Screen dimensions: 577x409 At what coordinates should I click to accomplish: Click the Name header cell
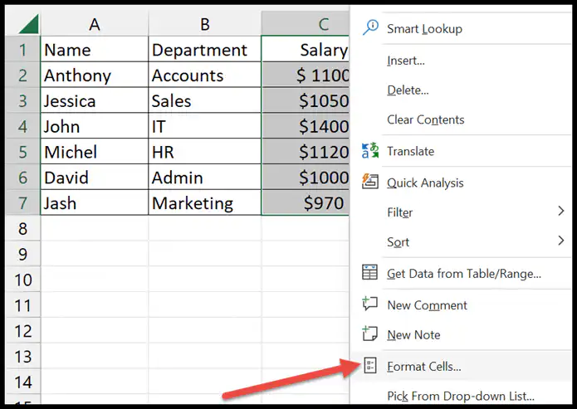coord(94,49)
